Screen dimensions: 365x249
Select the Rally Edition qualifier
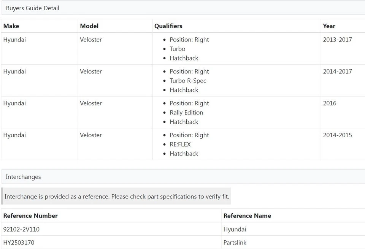(187, 113)
